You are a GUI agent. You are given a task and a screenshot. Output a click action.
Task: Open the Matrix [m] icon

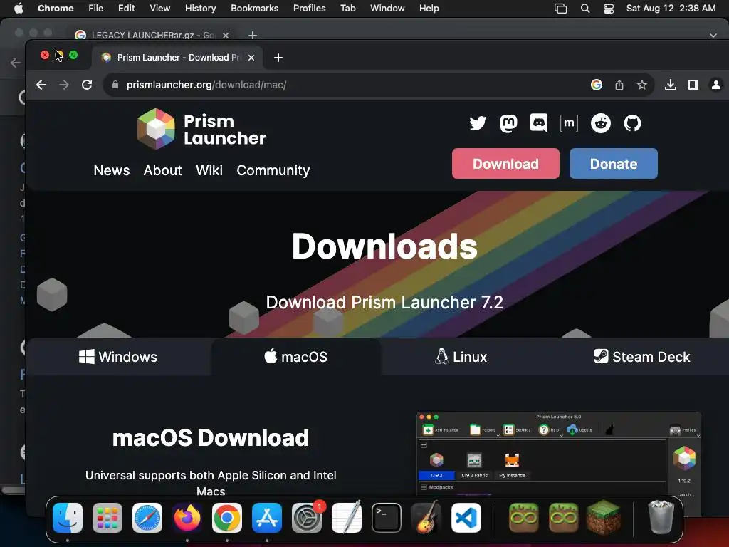pos(569,123)
